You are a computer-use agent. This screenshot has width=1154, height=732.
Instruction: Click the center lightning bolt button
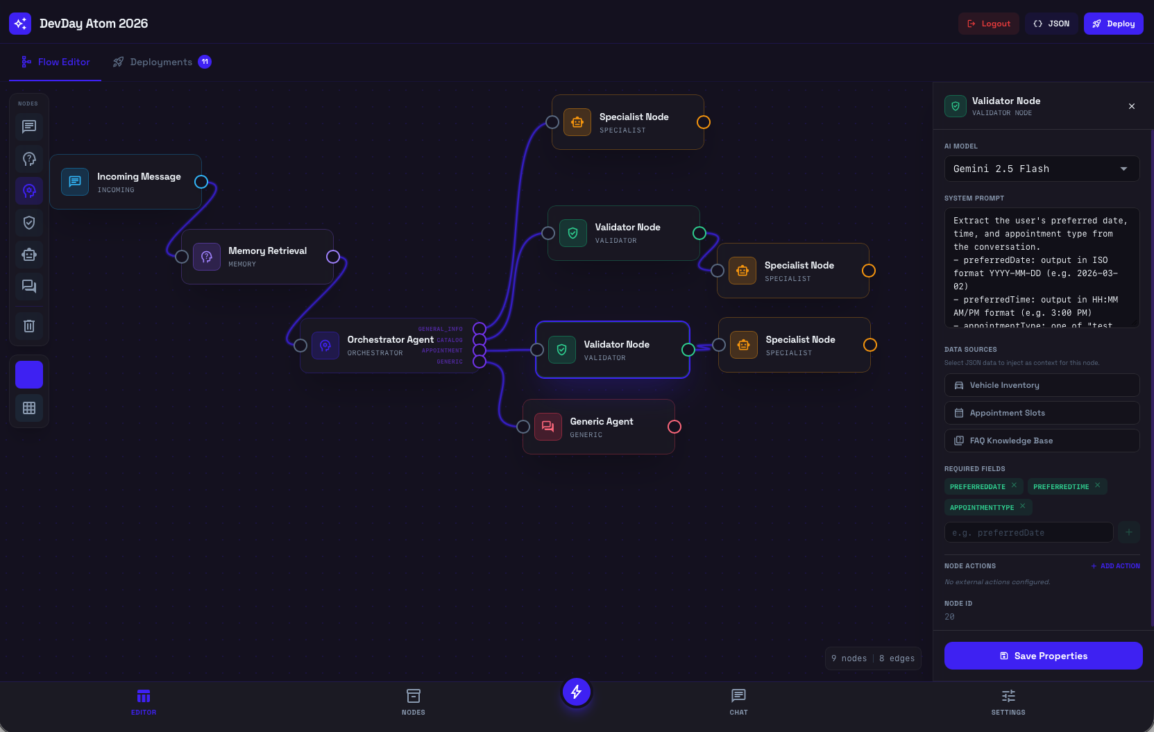point(576,692)
